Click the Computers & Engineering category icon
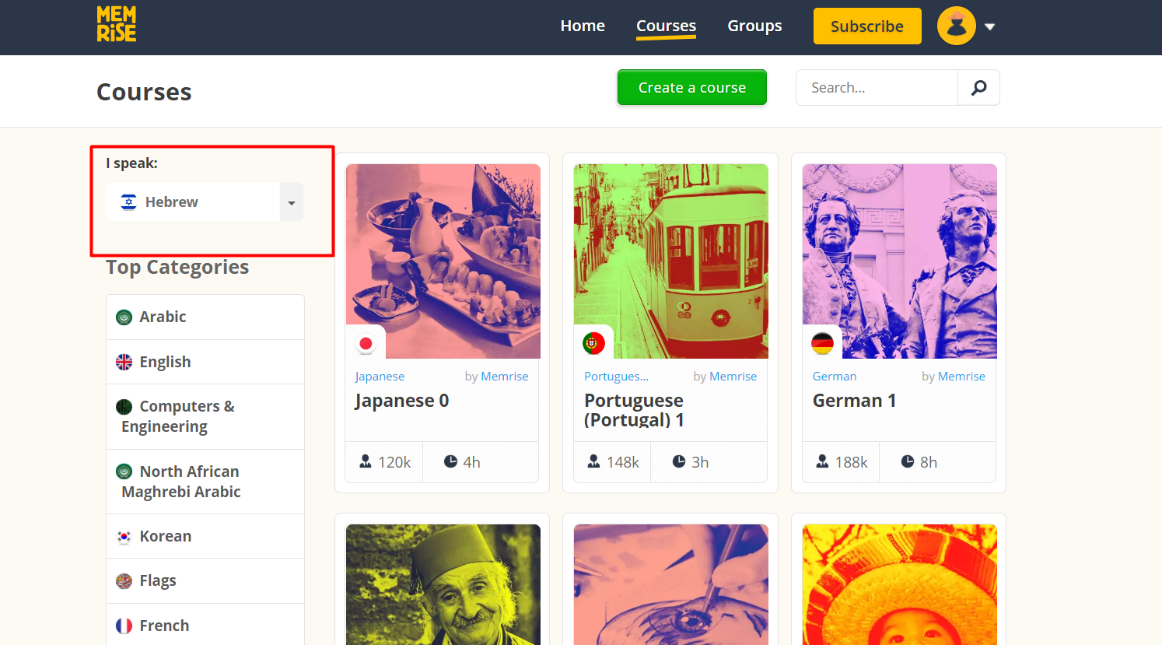The width and height of the screenshot is (1162, 645). click(x=124, y=407)
